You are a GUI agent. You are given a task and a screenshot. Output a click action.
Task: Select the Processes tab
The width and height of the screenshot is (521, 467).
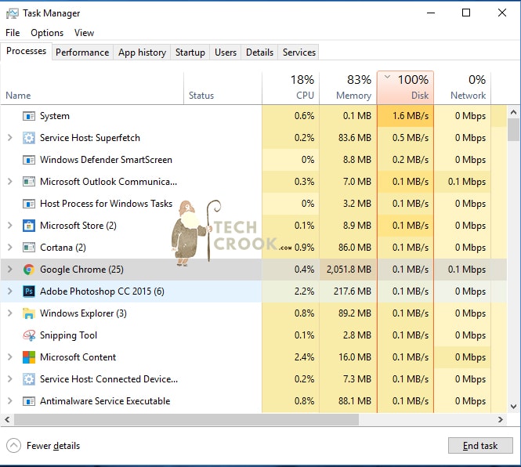click(x=27, y=51)
